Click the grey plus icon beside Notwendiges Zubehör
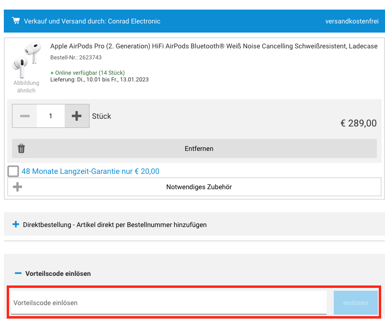This screenshot has width=385, height=319. pyautogui.click(x=17, y=187)
